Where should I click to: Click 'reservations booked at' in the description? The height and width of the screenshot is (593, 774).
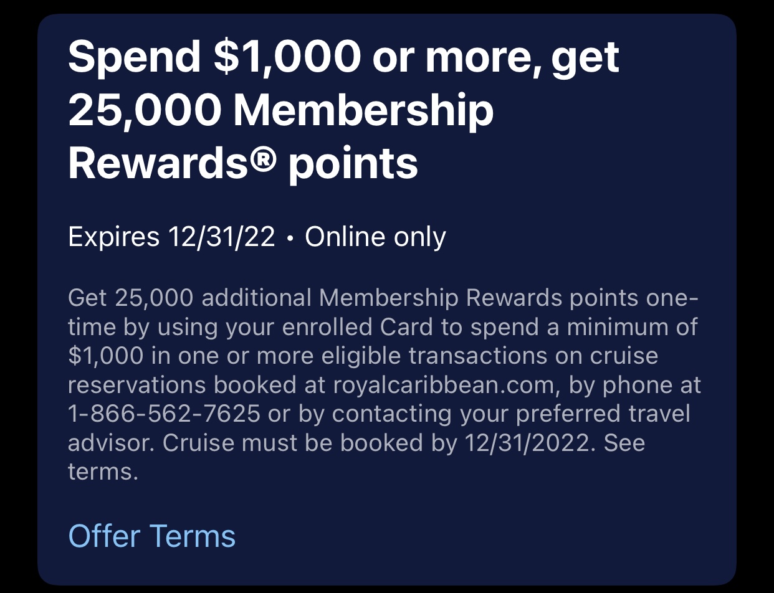pyautogui.click(x=197, y=385)
